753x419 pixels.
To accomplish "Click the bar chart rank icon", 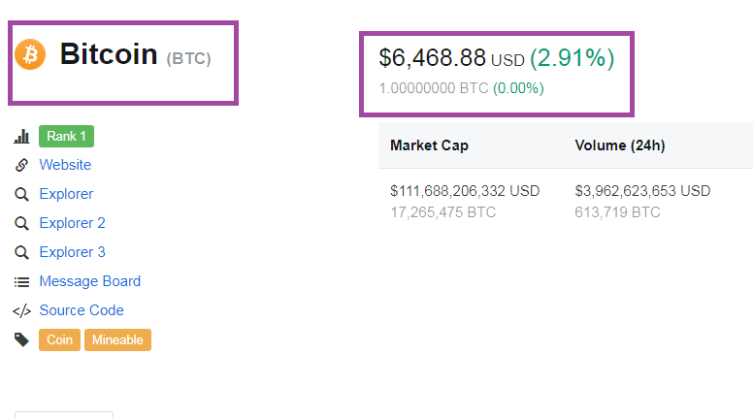I will [x=21, y=137].
